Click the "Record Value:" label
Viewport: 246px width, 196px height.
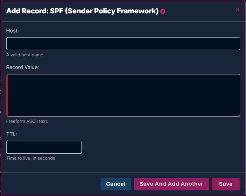(x=22, y=67)
